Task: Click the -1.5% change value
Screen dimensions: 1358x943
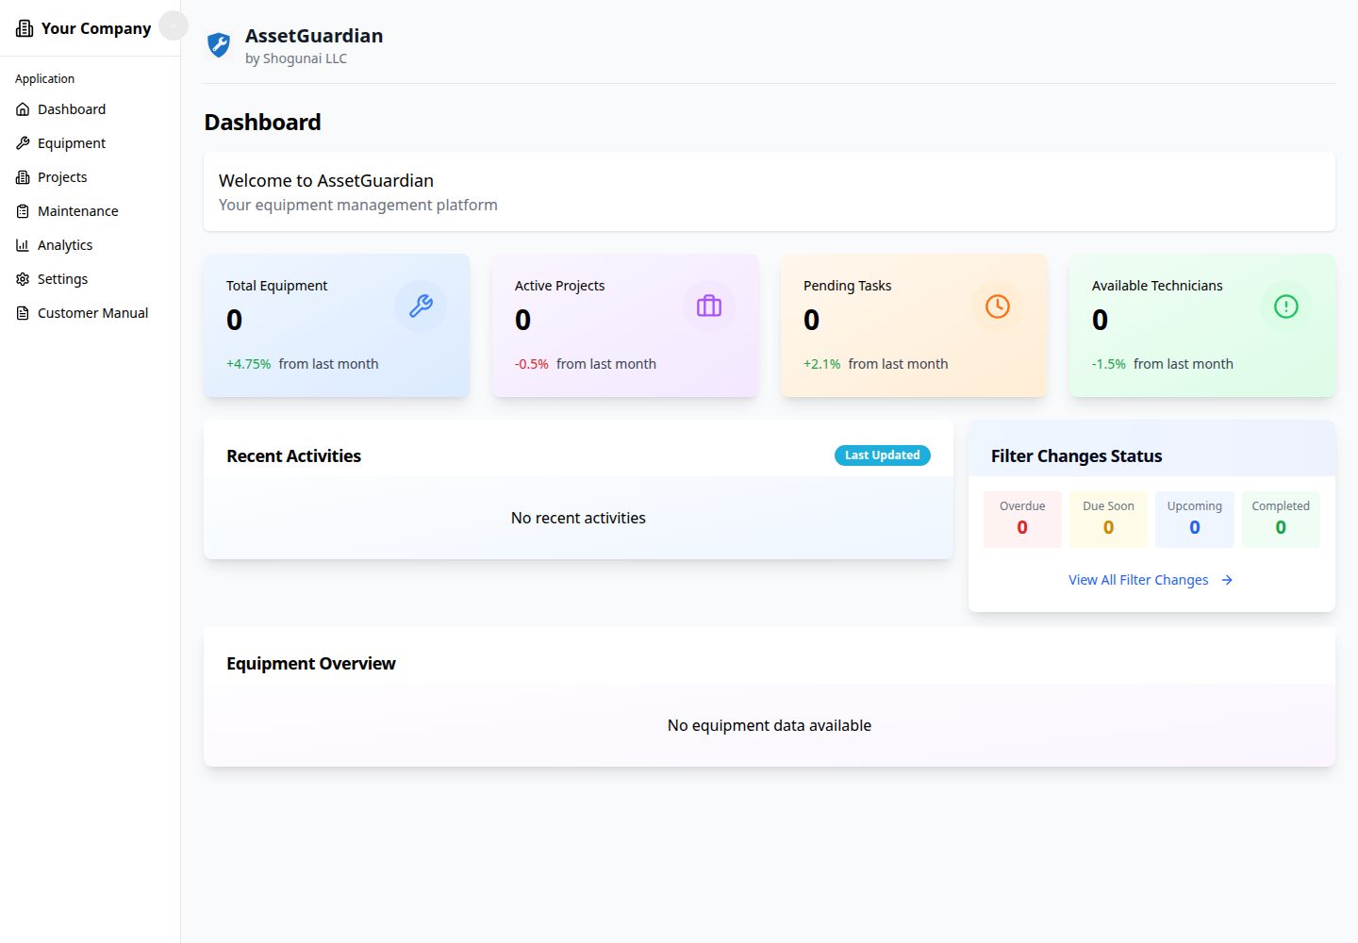Action: (1109, 364)
